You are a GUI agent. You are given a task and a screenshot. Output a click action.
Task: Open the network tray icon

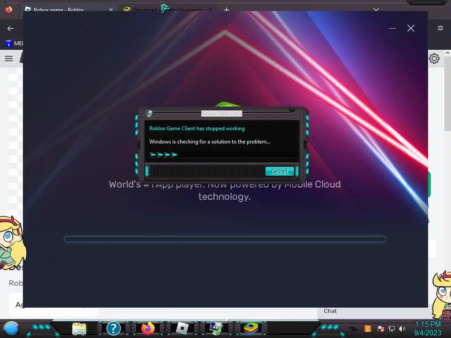(391, 328)
